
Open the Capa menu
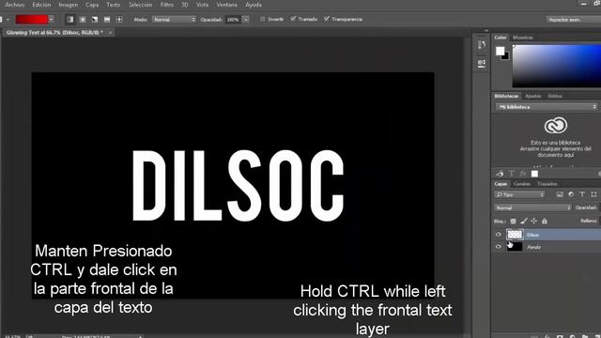point(92,5)
